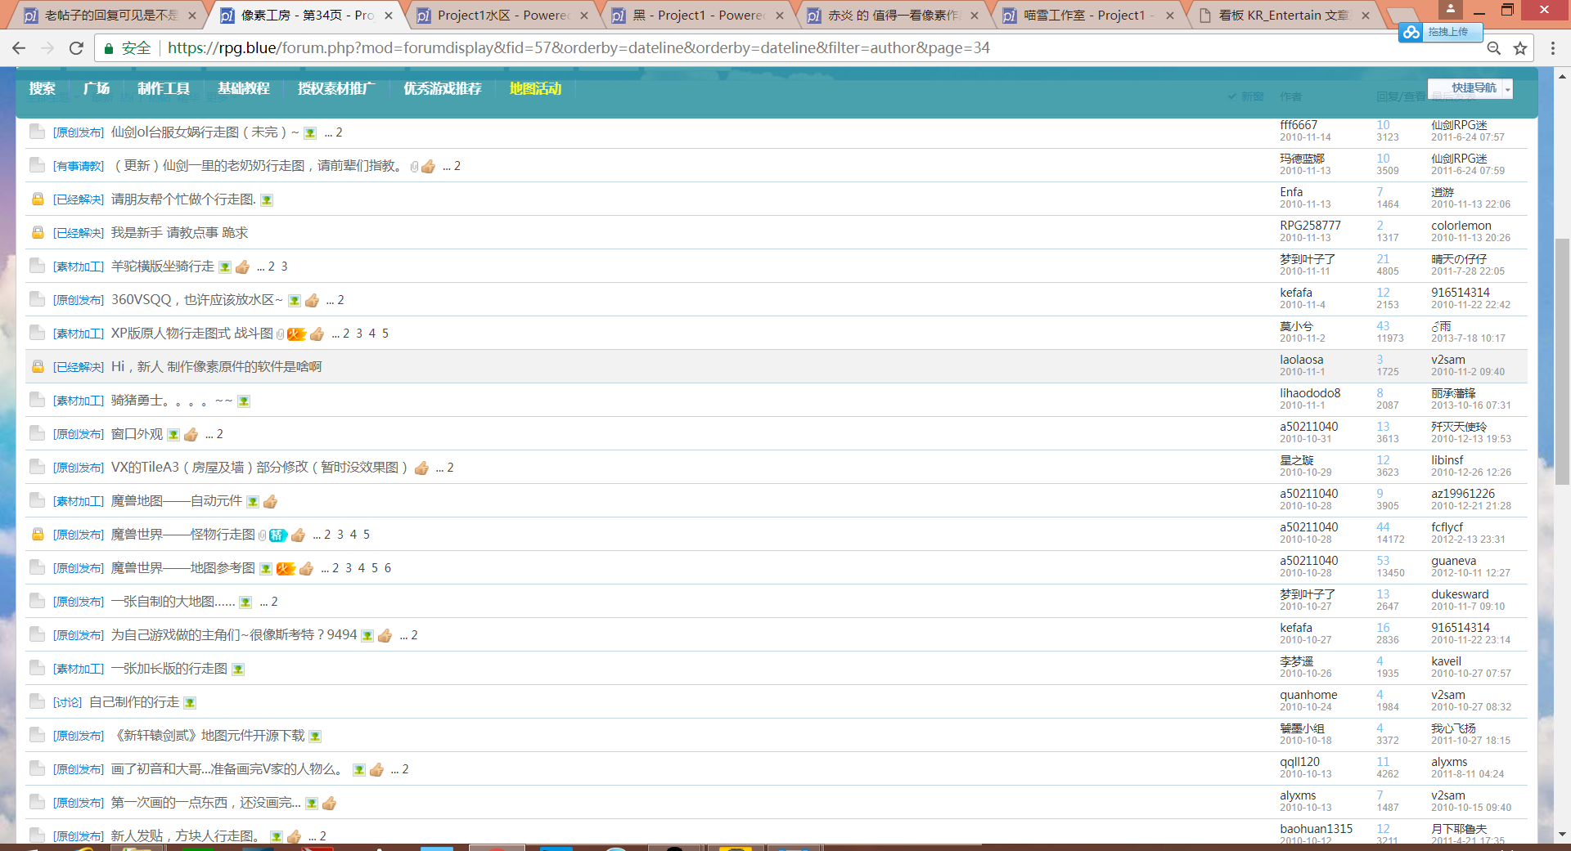Click image icon after 自己制作的行走
The image size is (1571, 851).
coord(190,703)
